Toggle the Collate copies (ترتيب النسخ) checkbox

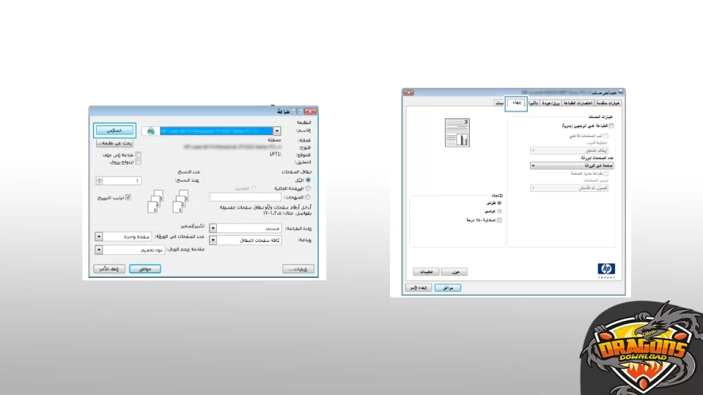click(128, 197)
